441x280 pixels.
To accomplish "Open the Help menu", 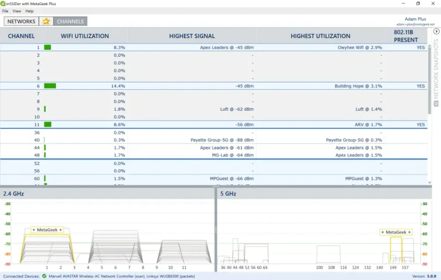I will click(29, 11).
